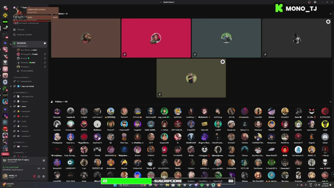Collapse the Tickets category

pos(20,142)
